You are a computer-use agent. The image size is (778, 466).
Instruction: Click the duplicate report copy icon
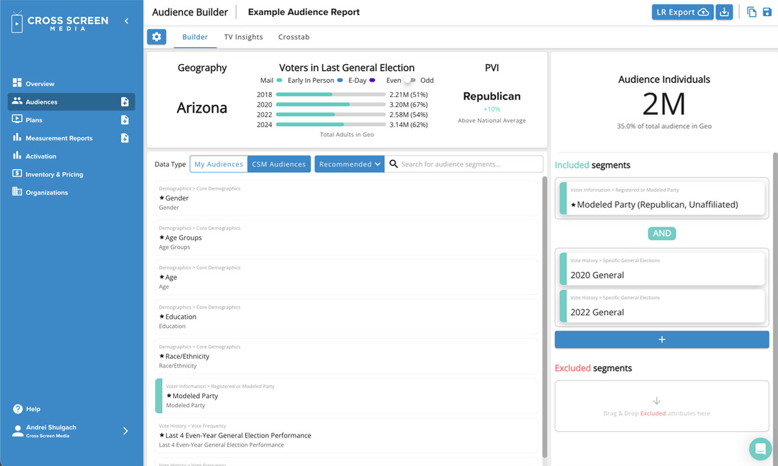click(751, 12)
